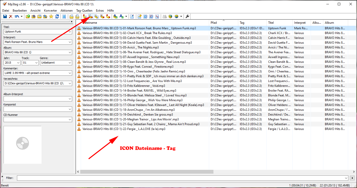The height and width of the screenshot is (188, 357).
Task: Click the yellow star Favorites icon
Action: [51, 16]
